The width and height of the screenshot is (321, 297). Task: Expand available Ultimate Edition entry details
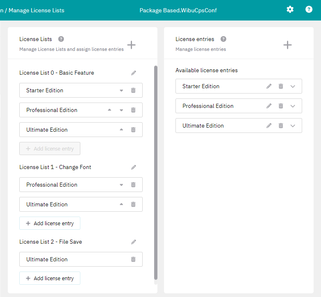pyautogui.click(x=293, y=126)
